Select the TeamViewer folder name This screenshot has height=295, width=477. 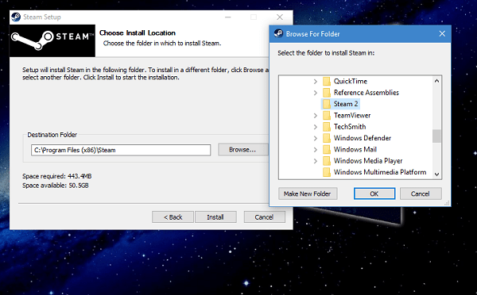[352, 115]
